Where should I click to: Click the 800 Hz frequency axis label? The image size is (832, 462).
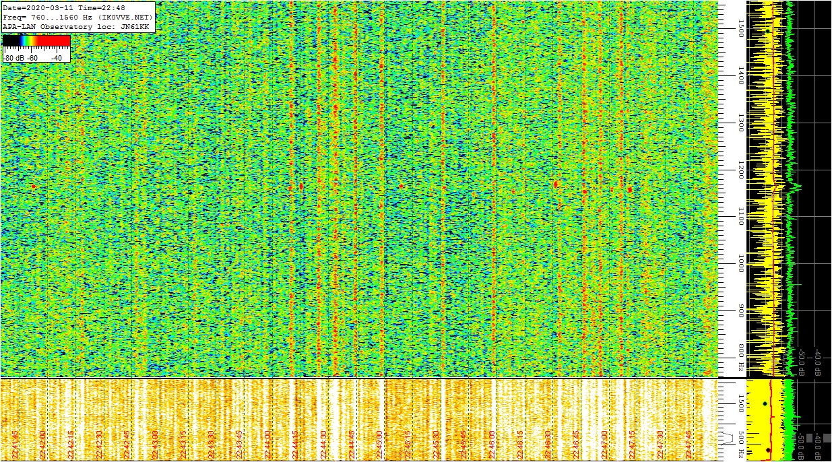click(x=741, y=358)
